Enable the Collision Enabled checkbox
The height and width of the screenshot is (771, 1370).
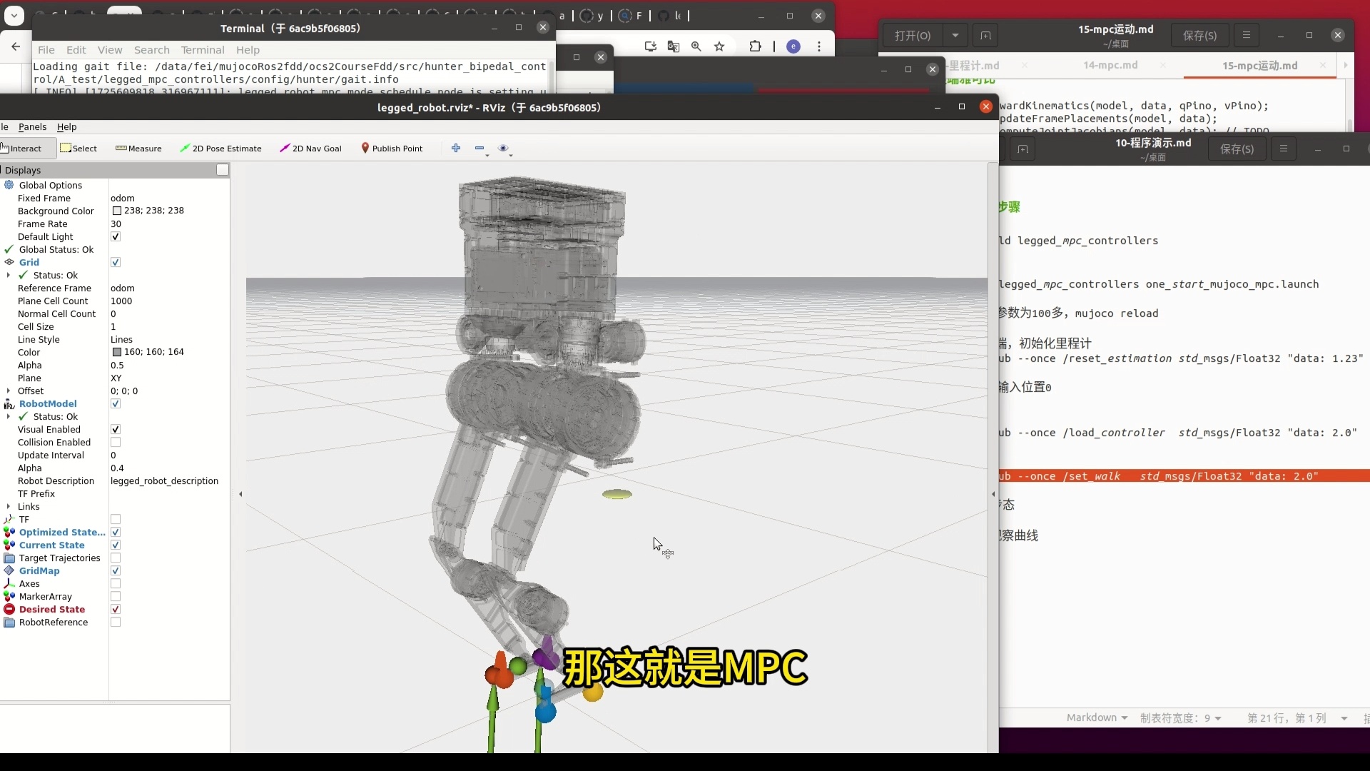click(x=116, y=443)
